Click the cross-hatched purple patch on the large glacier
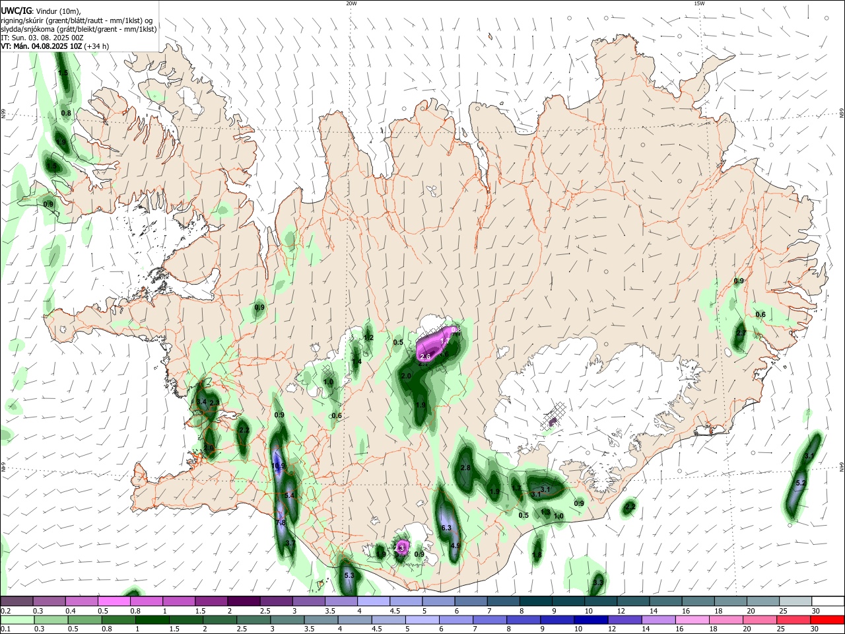 [553, 417]
